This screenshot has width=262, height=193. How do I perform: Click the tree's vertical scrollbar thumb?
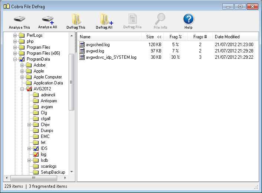(72, 82)
